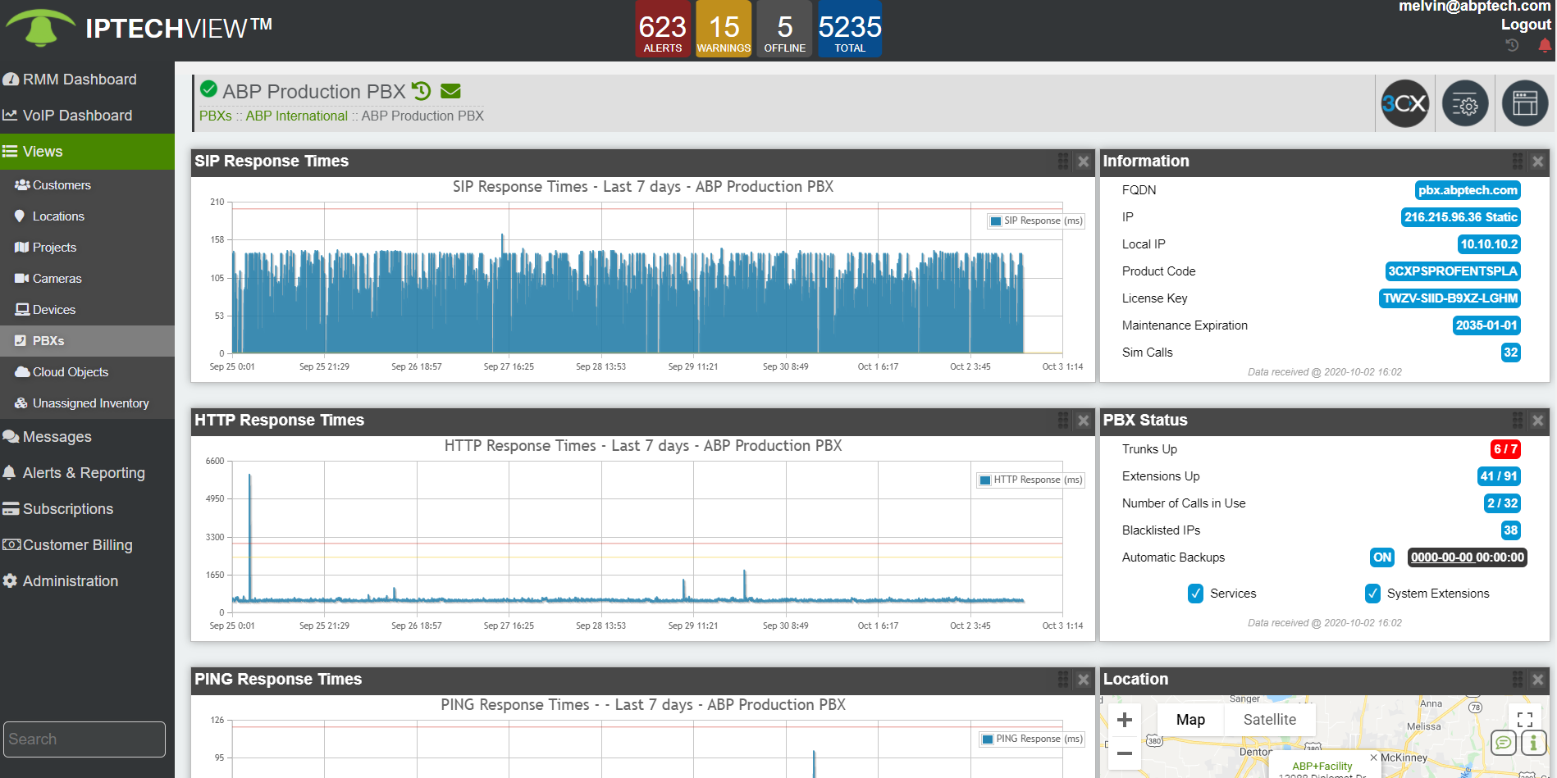Toggle SIP Response legend series

(x=1036, y=221)
